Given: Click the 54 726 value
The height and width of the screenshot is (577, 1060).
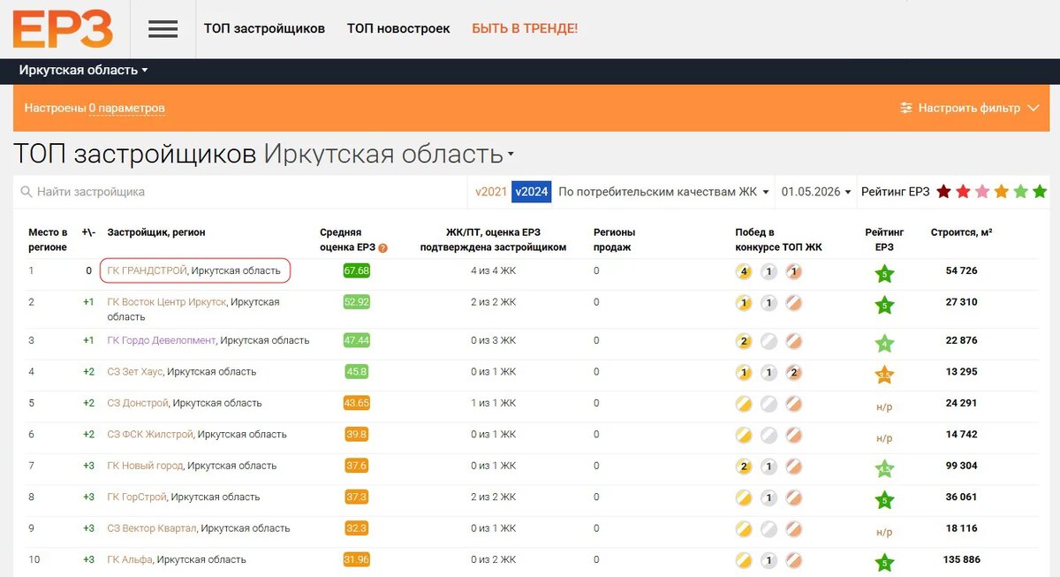Looking at the screenshot, I should (961, 270).
